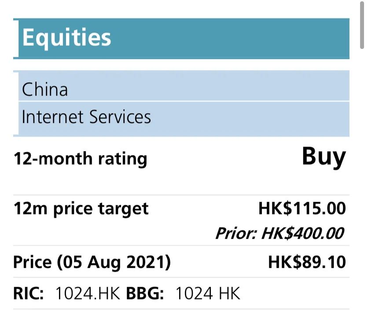Click the HK$89.10 current price
Screen dimensions: 368x315
coord(307,262)
